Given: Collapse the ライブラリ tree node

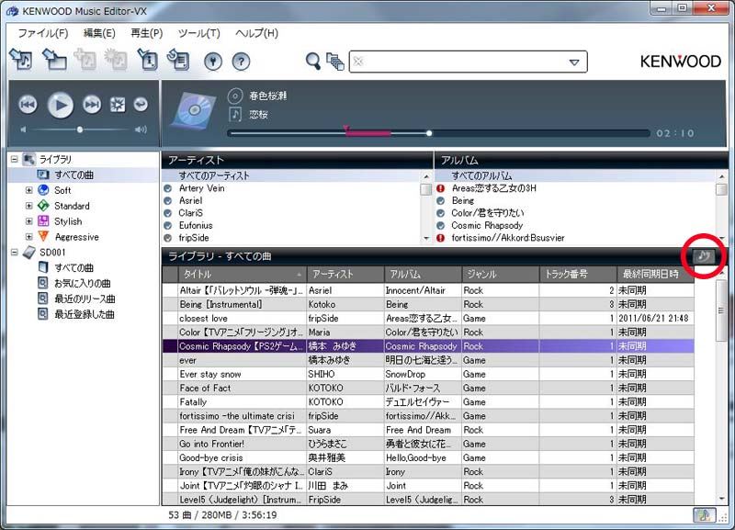Looking at the screenshot, I should pyautogui.click(x=15, y=159).
